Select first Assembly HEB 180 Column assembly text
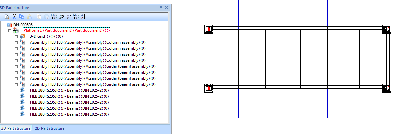 tap(88, 42)
